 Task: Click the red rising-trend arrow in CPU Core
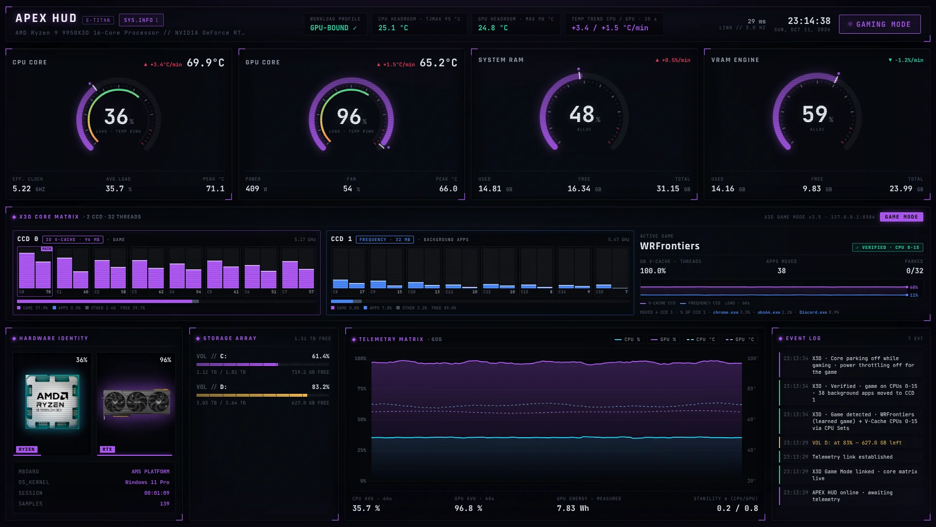[x=145, y=64]
